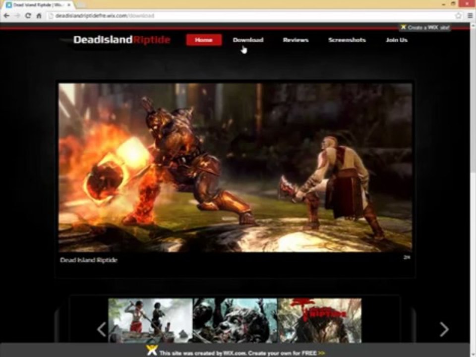Show next thumbnails with right arrow
476x357 pixels.
click(x=444, y=329)
